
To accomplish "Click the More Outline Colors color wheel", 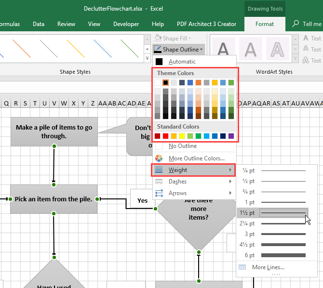I will [159, 158].
